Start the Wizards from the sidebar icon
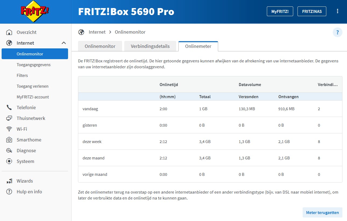Screen dimensions: 347x221 9,181
